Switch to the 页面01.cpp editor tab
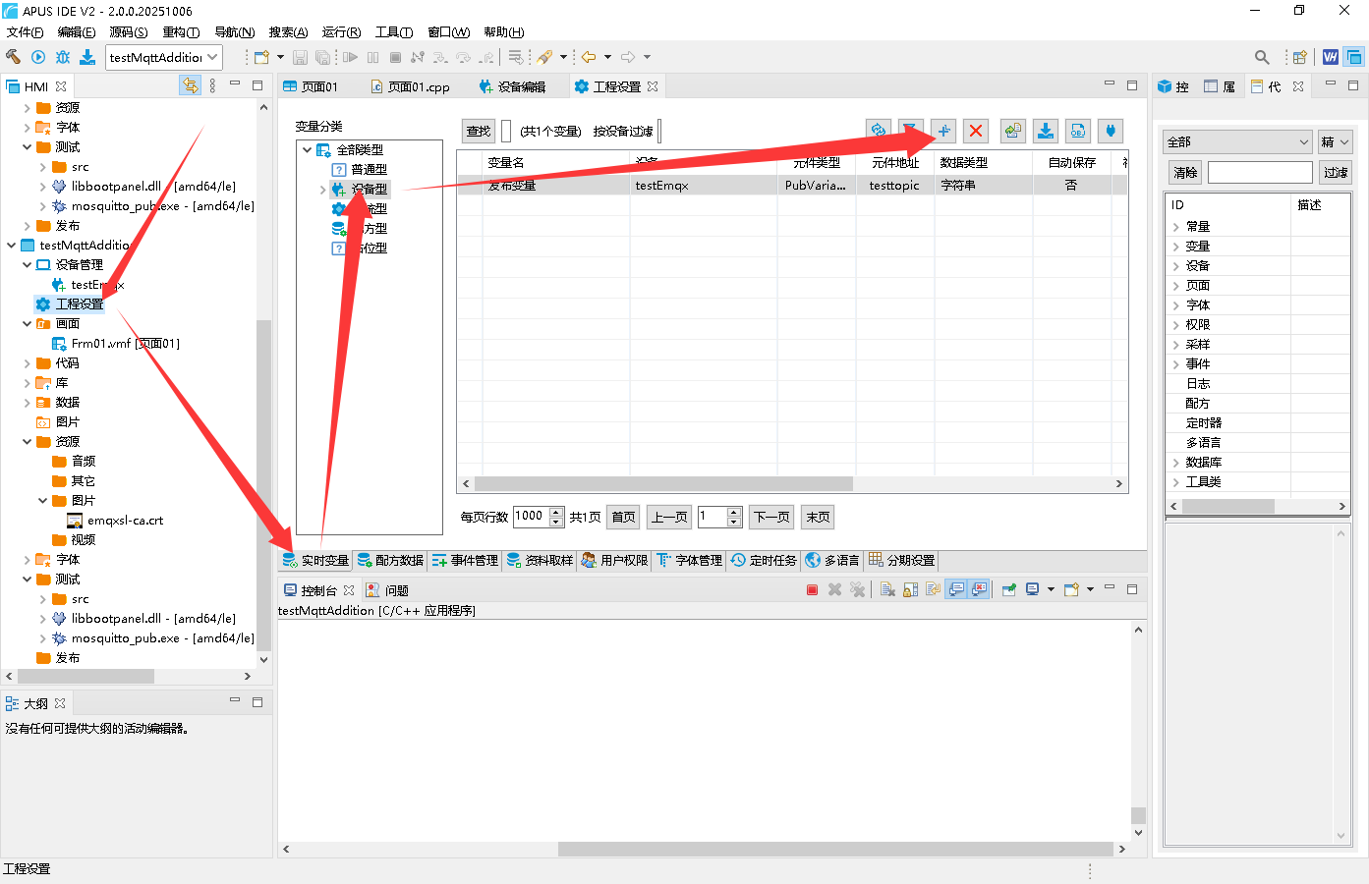1369x884 pixels. click(x=411, y=86)
